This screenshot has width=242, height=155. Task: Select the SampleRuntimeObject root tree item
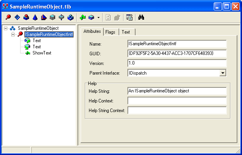point(38,28)
